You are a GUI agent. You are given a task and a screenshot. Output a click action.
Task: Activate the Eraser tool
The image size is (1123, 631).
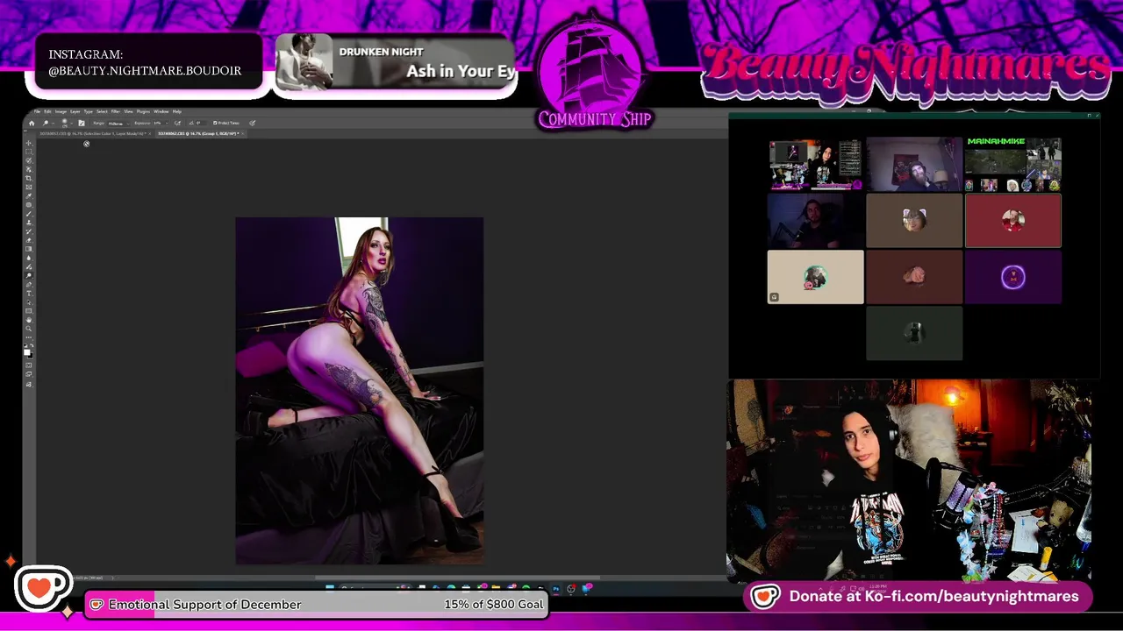tap(29, 240)
